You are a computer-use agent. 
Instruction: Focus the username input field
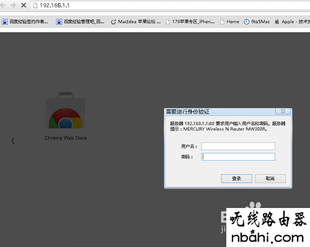(238, 146)
